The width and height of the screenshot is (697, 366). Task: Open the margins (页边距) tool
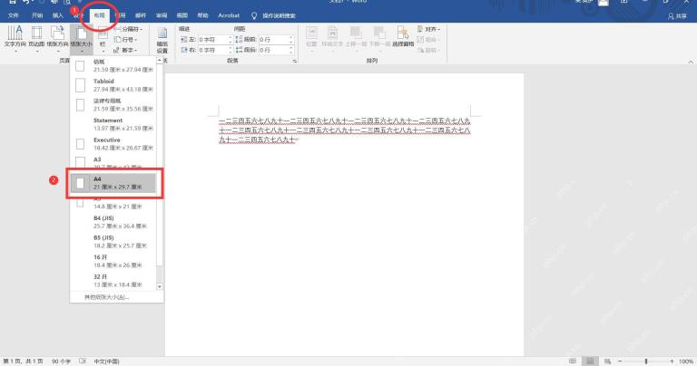click(36, 37)
